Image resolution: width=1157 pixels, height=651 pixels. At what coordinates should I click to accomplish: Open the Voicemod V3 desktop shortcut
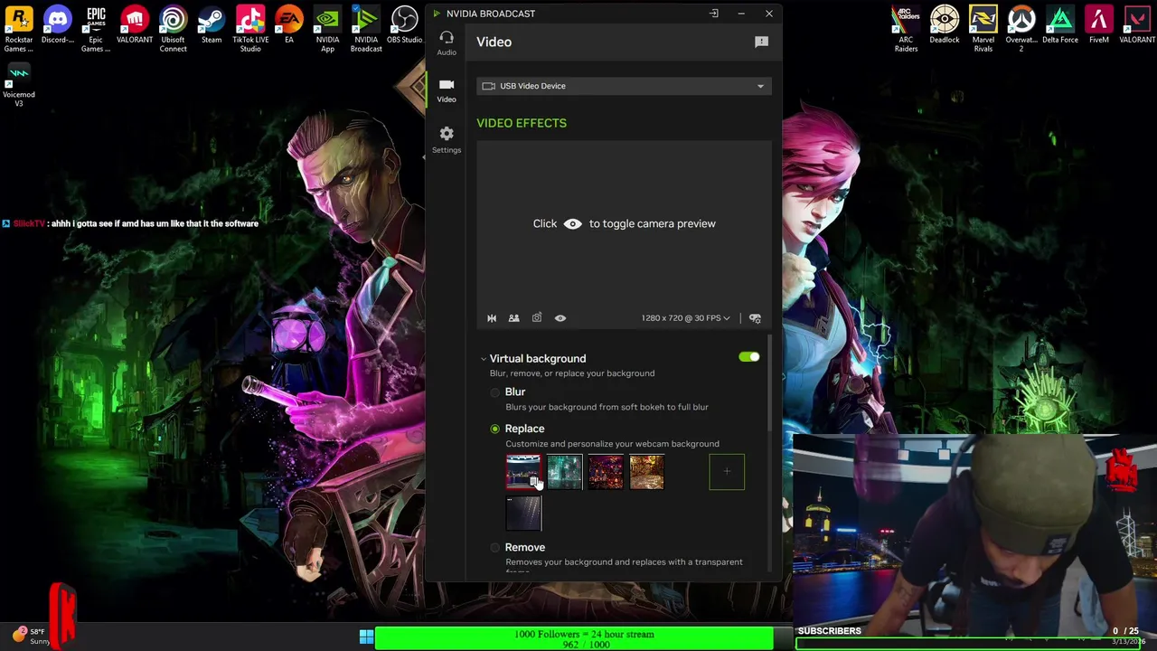tap(19, 84)
